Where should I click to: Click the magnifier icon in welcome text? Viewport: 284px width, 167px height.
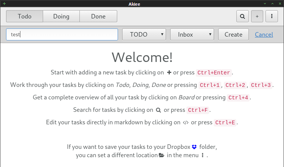point(158,110)
